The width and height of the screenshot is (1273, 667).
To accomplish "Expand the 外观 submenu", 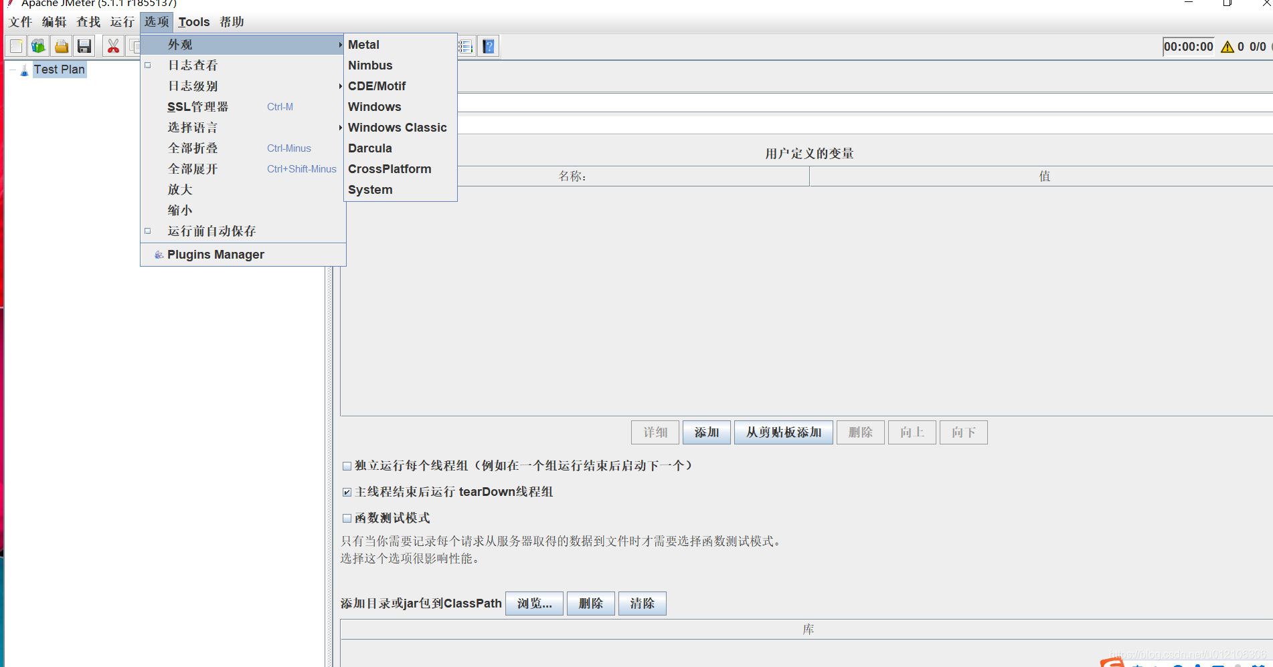I will pos(243,45).
